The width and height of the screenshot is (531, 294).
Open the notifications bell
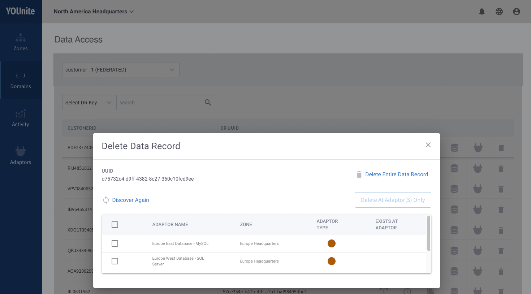tap(482, 12)
